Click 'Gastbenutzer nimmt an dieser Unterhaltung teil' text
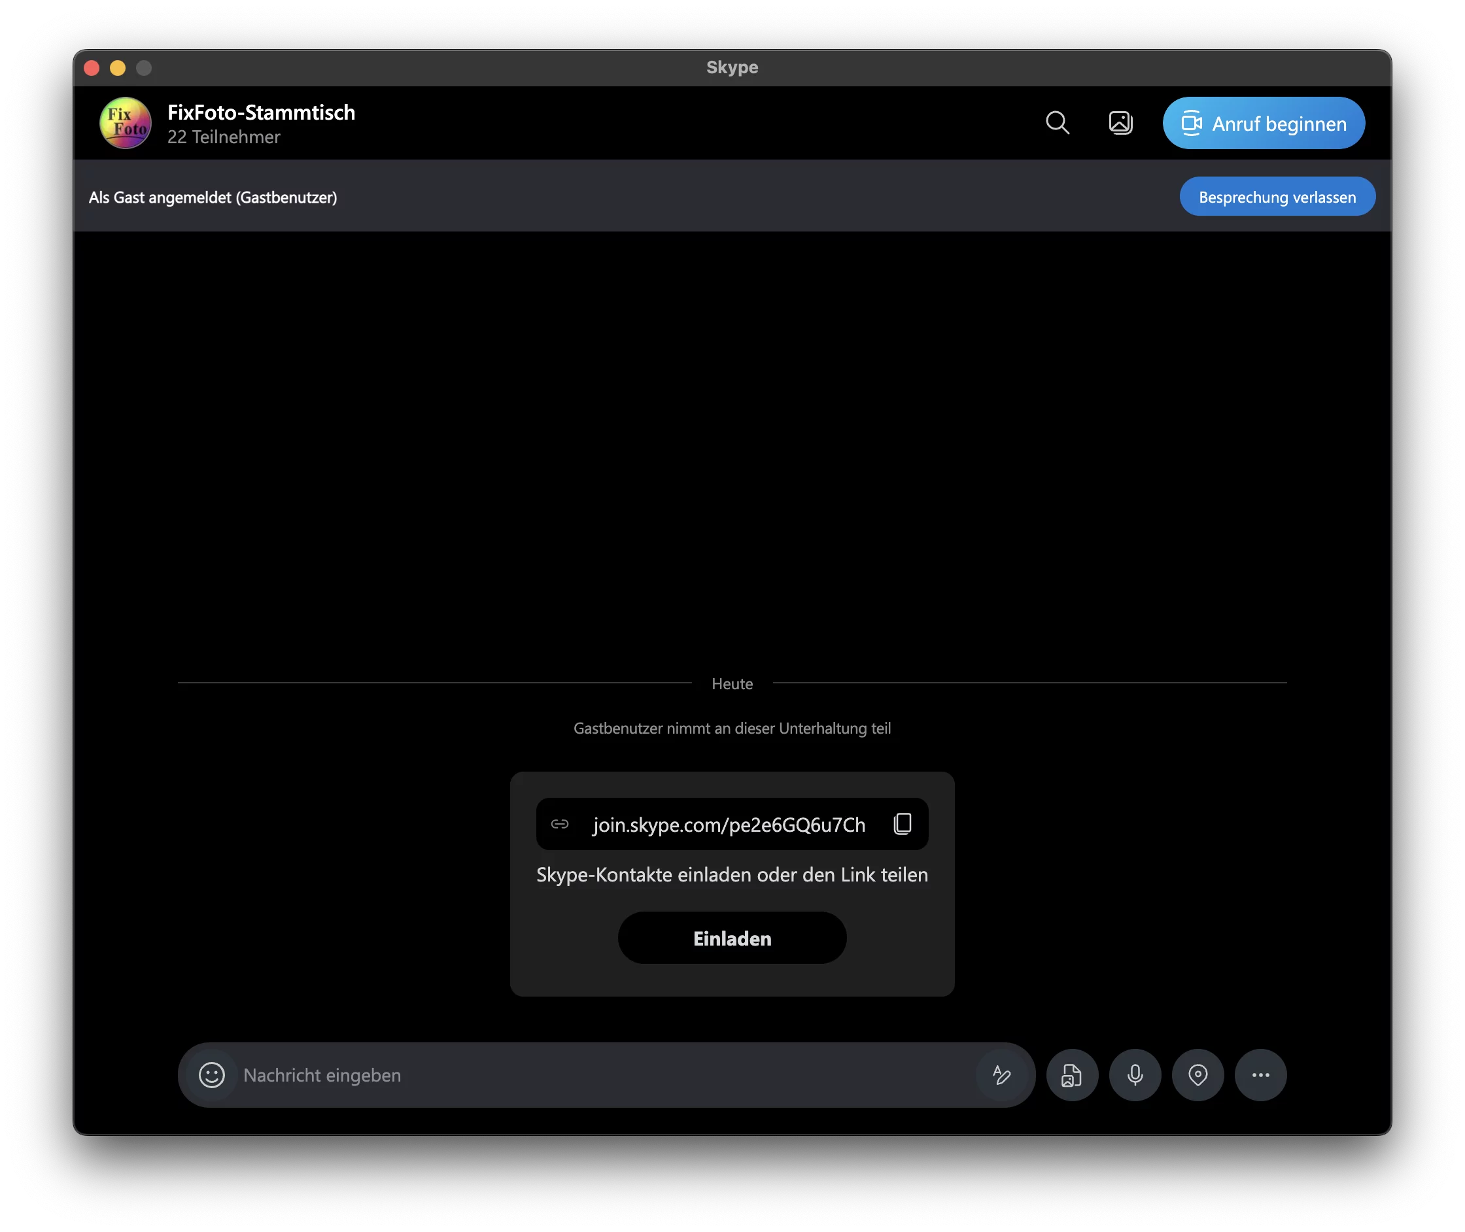The width and height of the screenshot is (1465, 1232). pos(732,728)
